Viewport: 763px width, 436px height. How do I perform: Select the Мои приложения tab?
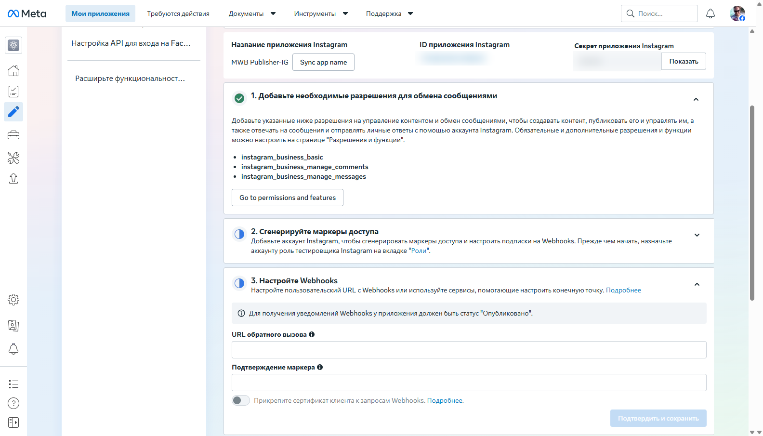point(100,13)
